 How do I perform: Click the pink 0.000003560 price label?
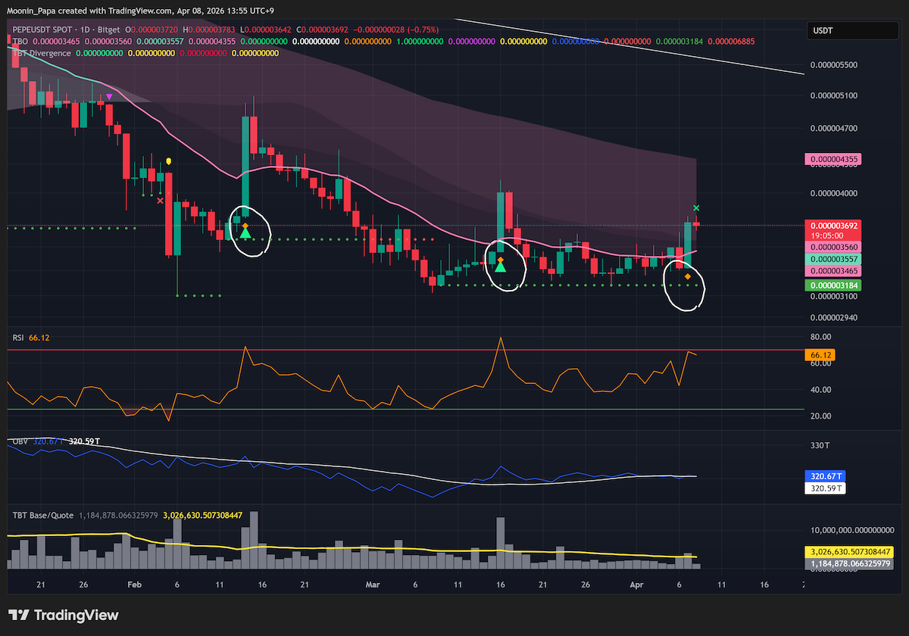point(834,248)
